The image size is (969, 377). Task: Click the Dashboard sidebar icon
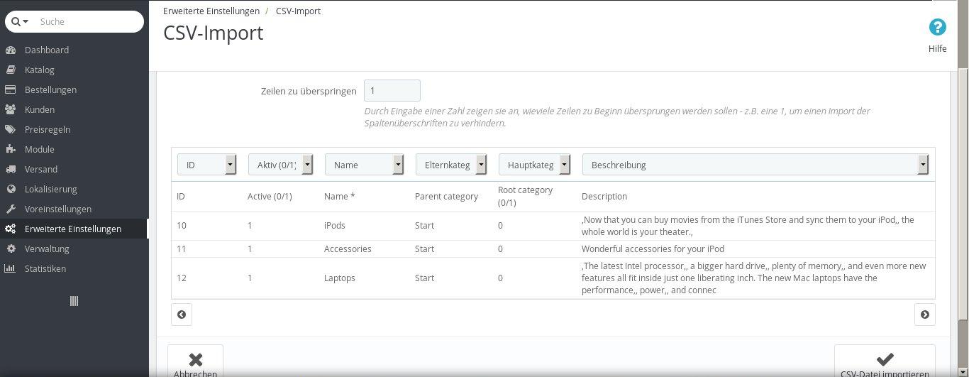tap(11, 50)
